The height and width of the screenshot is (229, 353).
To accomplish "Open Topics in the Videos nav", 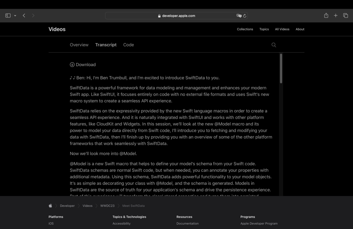I will [264, 29].
